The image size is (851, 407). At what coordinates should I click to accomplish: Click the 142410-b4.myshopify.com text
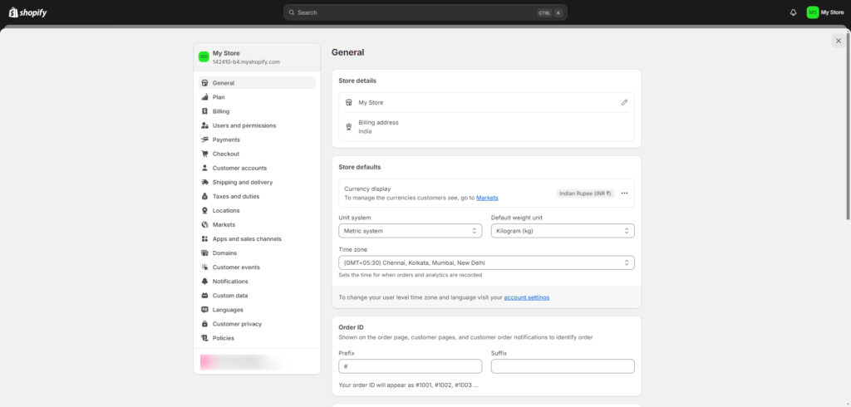tap(246, 61)
